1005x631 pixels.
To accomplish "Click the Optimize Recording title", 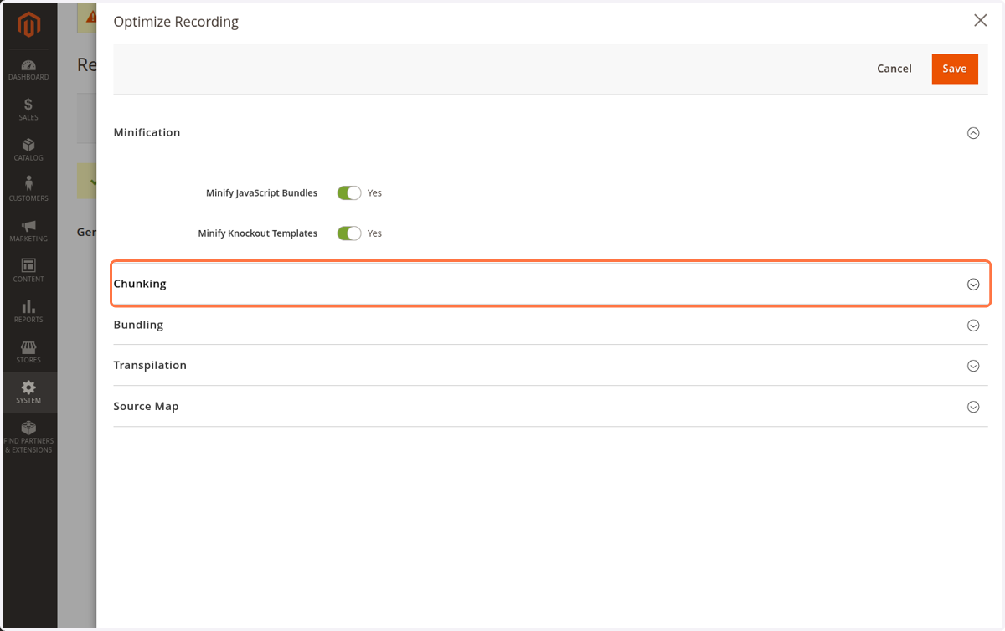I will [176, 22].
